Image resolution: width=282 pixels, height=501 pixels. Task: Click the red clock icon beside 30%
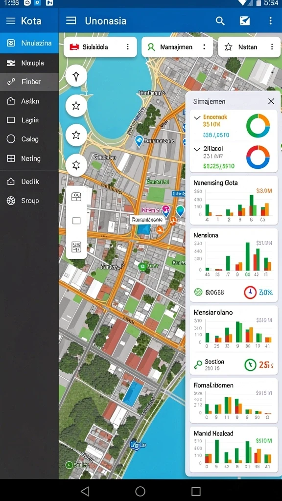point(250,292)
